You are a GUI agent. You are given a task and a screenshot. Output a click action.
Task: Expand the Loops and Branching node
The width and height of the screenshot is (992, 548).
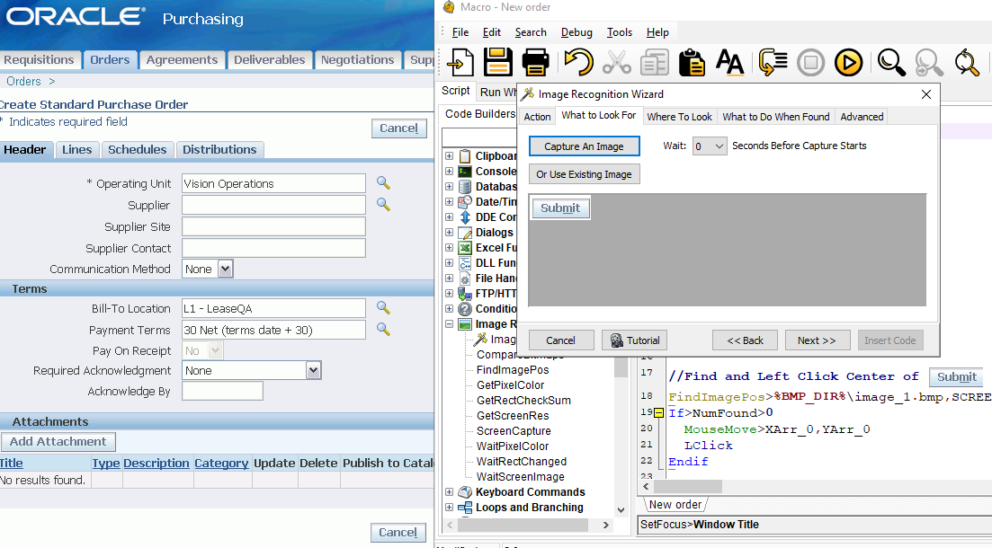coord(449,507)
